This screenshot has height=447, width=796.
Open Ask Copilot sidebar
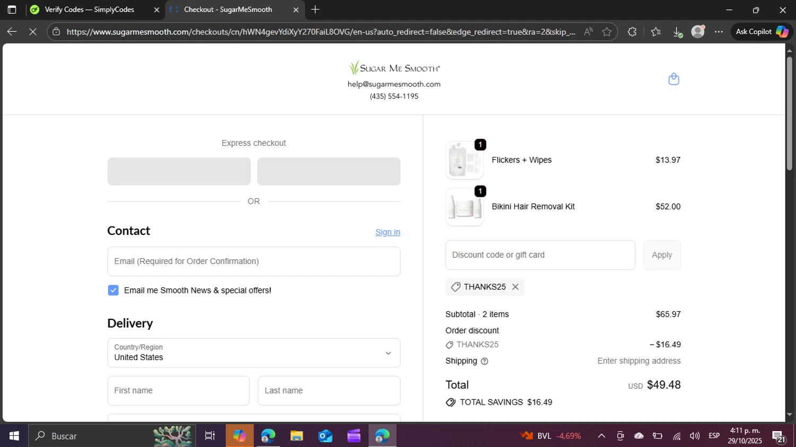click(x=762, y=32)
